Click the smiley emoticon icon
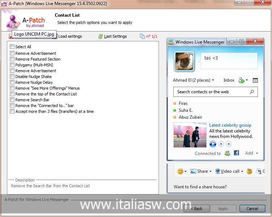Screen dimensions: 272x217 tap(180, 171)
